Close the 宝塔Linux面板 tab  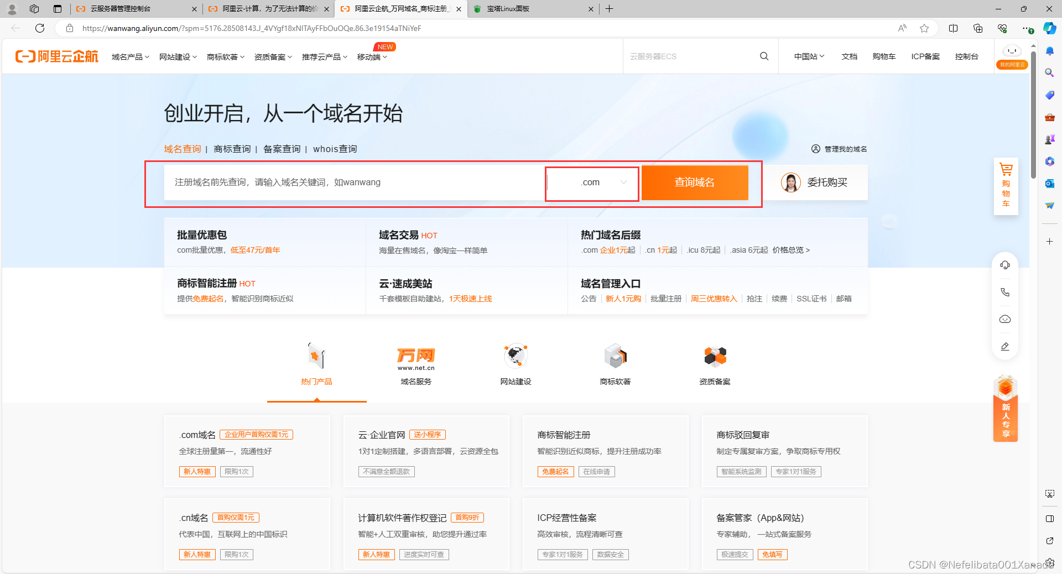tap(591, 9)
